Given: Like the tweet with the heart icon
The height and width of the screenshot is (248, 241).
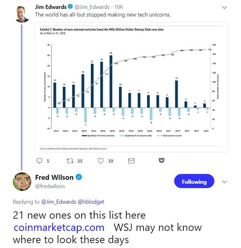Looking at the screenshot, I should coord(100,161).
